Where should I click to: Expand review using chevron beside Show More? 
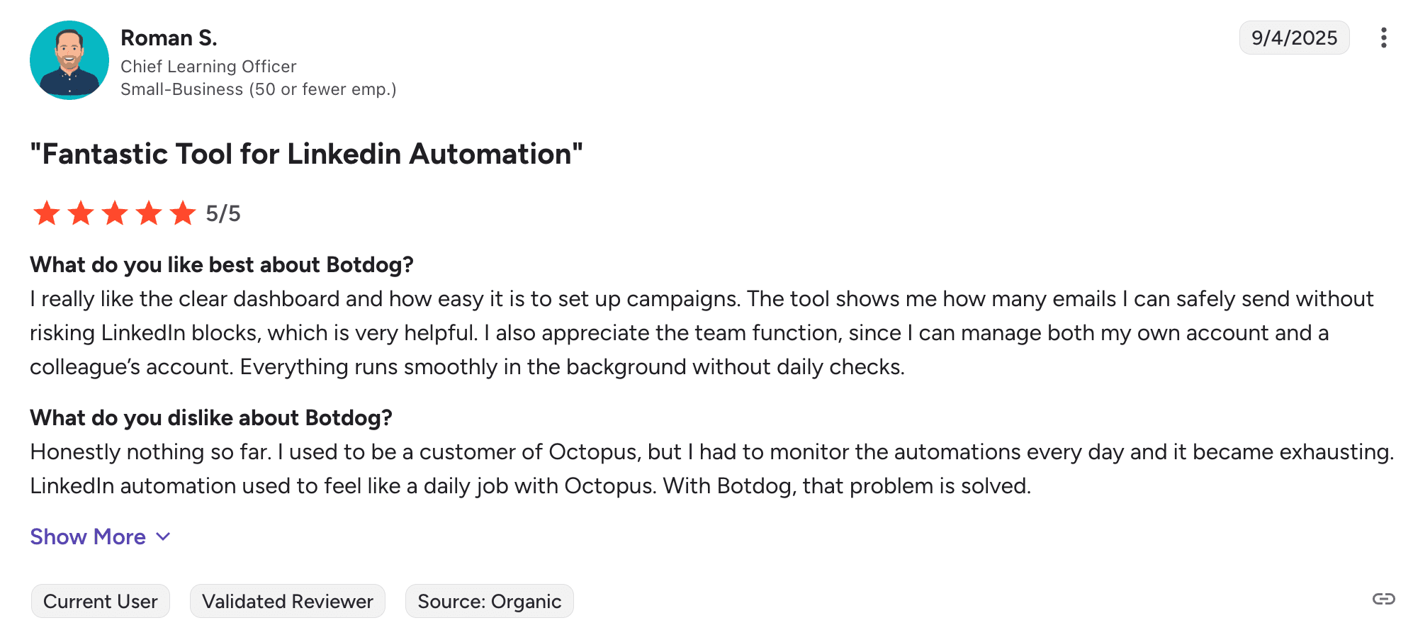(x=163, y=536)
